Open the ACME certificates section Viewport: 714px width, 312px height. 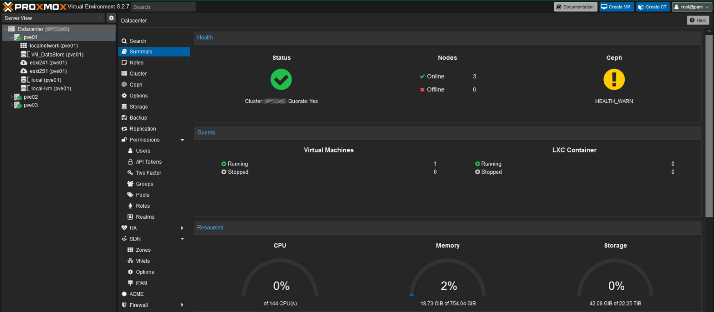click(x=136, y=294)
